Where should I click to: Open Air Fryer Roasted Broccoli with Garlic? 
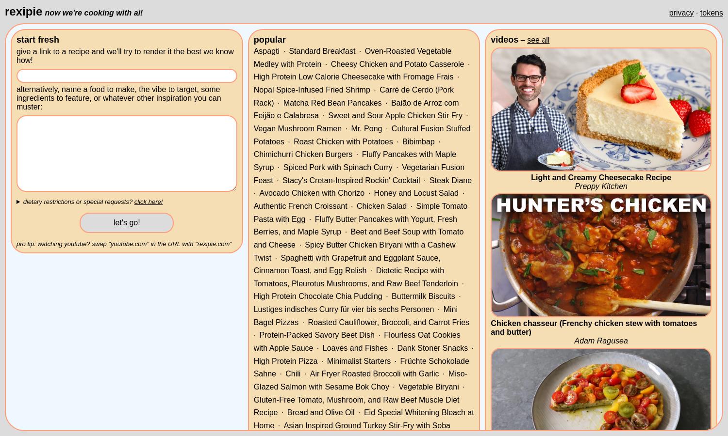[374, 374]
